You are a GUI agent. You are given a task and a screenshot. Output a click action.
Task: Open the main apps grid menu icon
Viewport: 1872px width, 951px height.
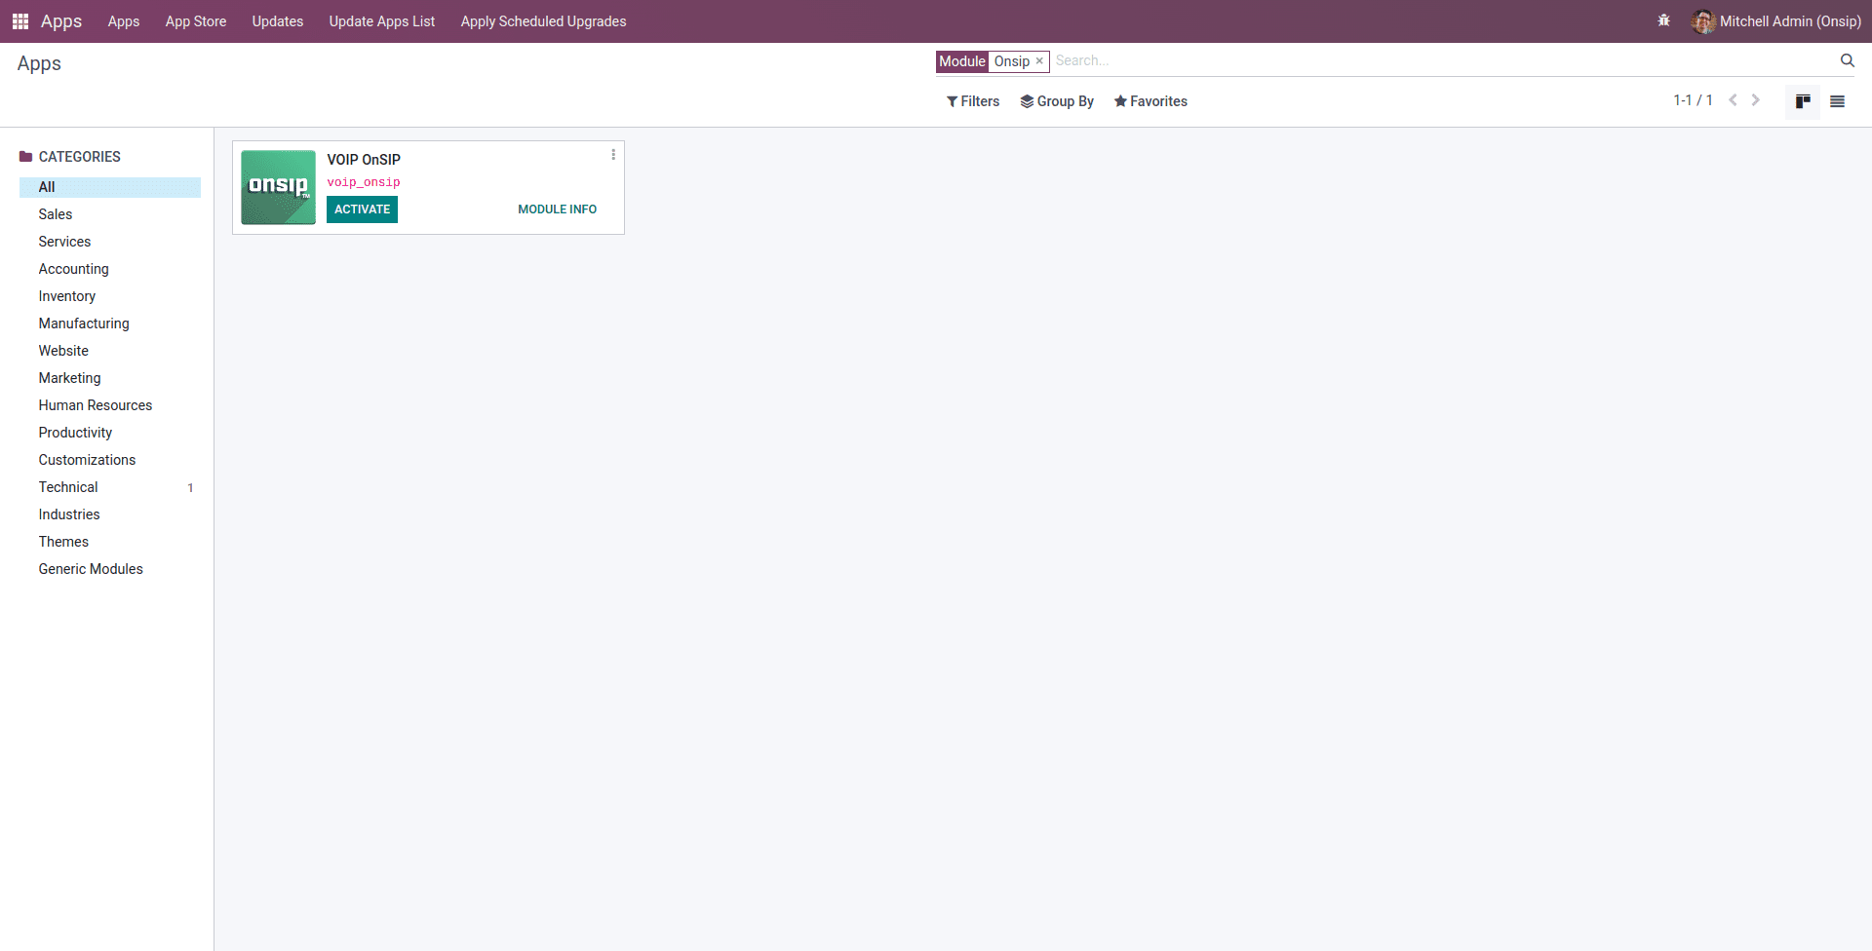[x=20, y=21]
